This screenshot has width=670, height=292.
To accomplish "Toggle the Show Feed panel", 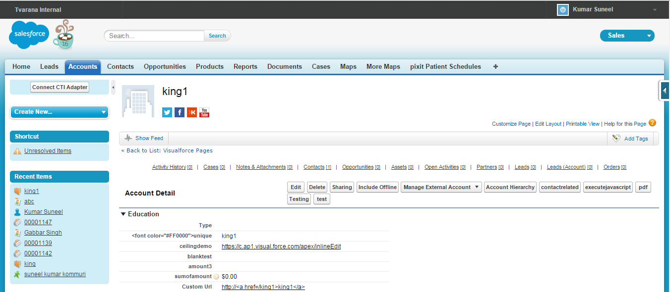I will 143,138.
